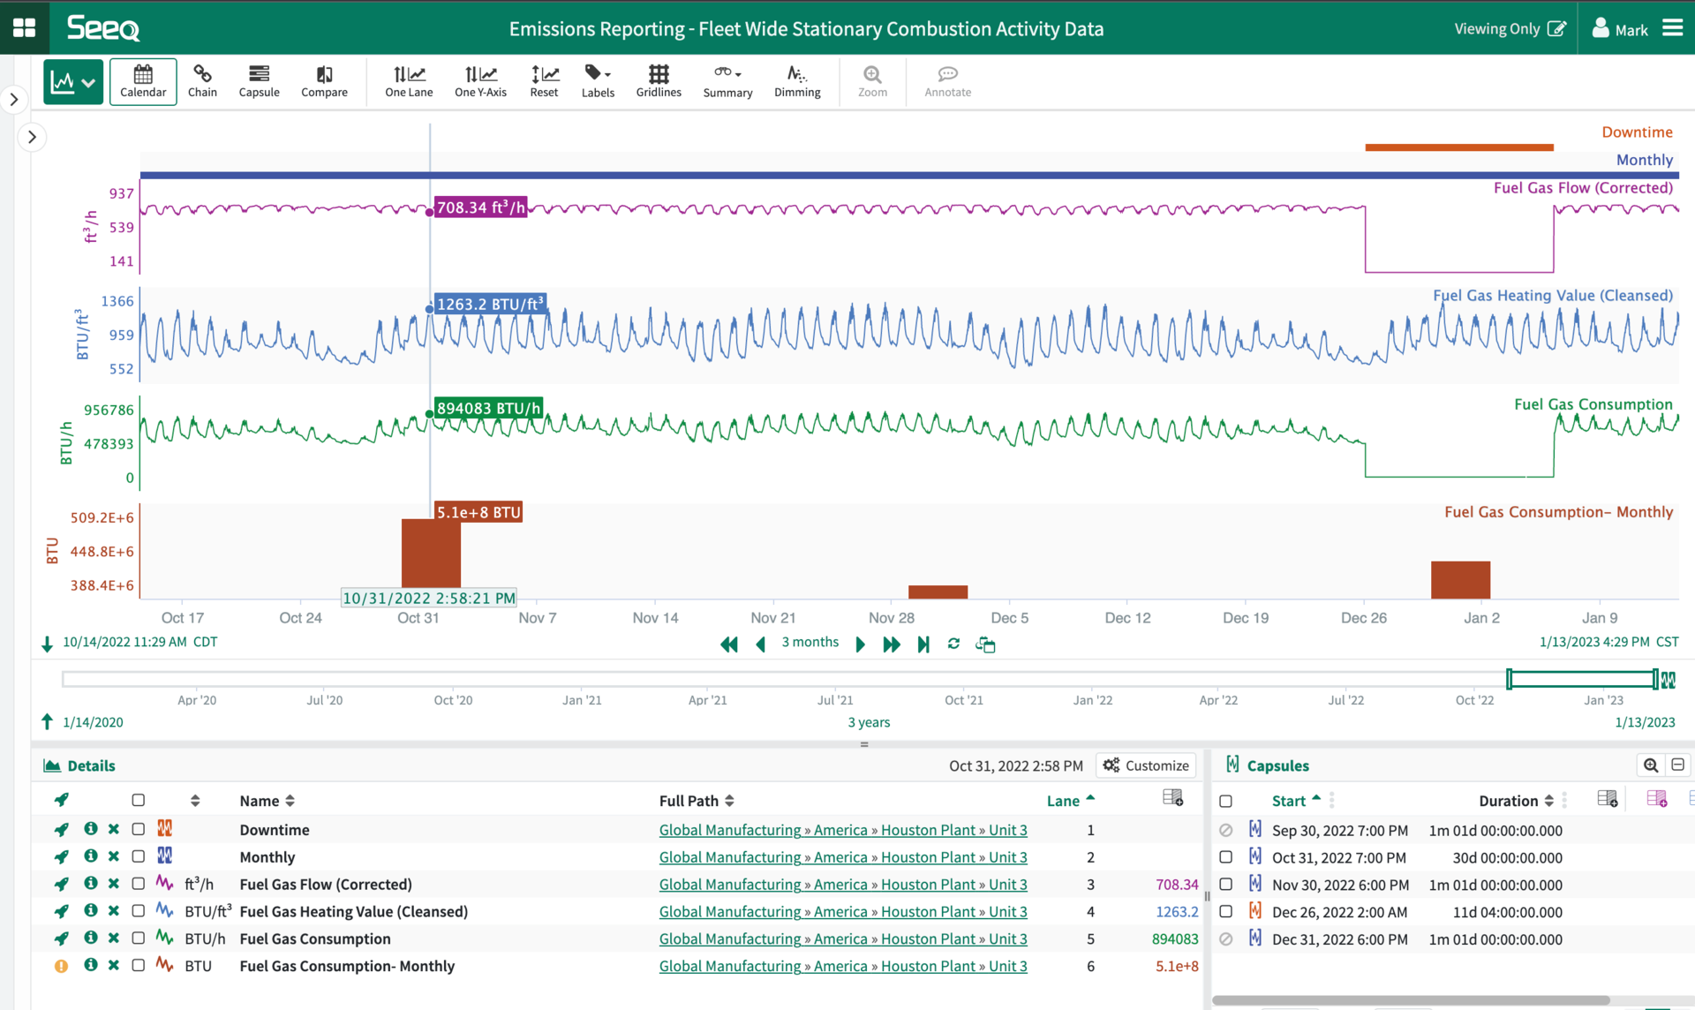Open the Dimming tool
Image resolution: width=1695 pixels, height=1010 pixels.
796,81
